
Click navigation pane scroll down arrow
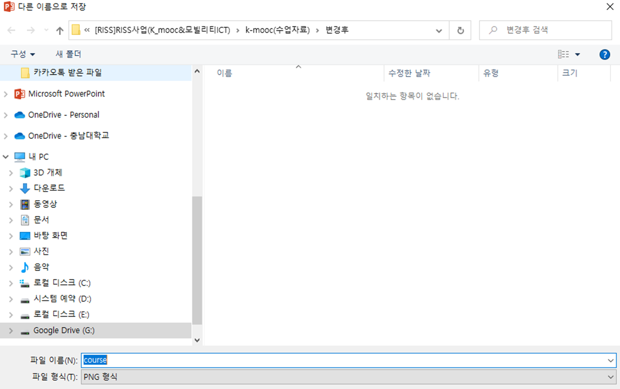click(197, 340)
